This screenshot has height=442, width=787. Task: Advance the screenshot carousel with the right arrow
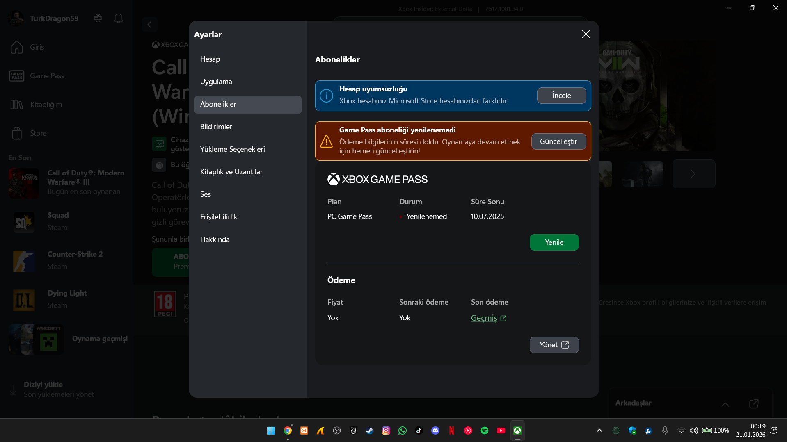(x=693, y=174)
